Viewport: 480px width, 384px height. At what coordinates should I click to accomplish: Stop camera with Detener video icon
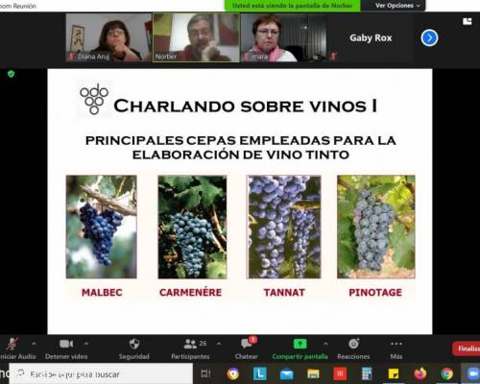66,344
